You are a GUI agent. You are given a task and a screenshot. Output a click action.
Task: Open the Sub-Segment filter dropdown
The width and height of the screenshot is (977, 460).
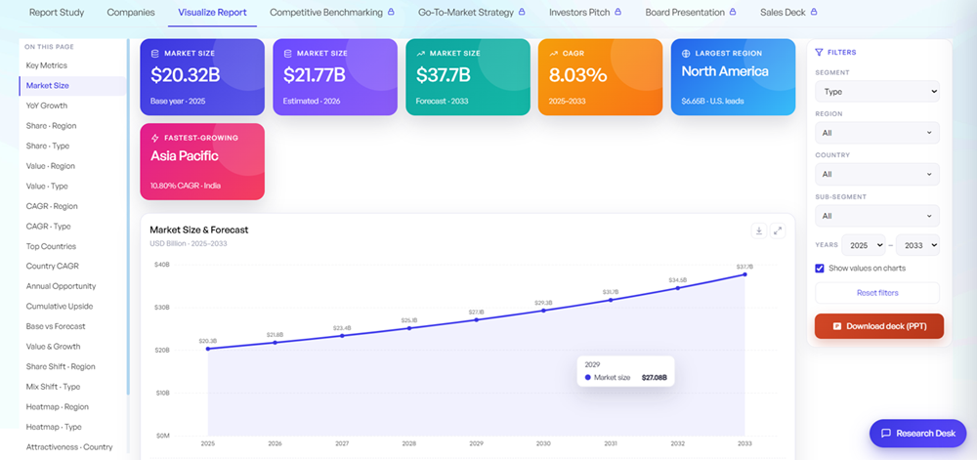(x=877, y=216)
